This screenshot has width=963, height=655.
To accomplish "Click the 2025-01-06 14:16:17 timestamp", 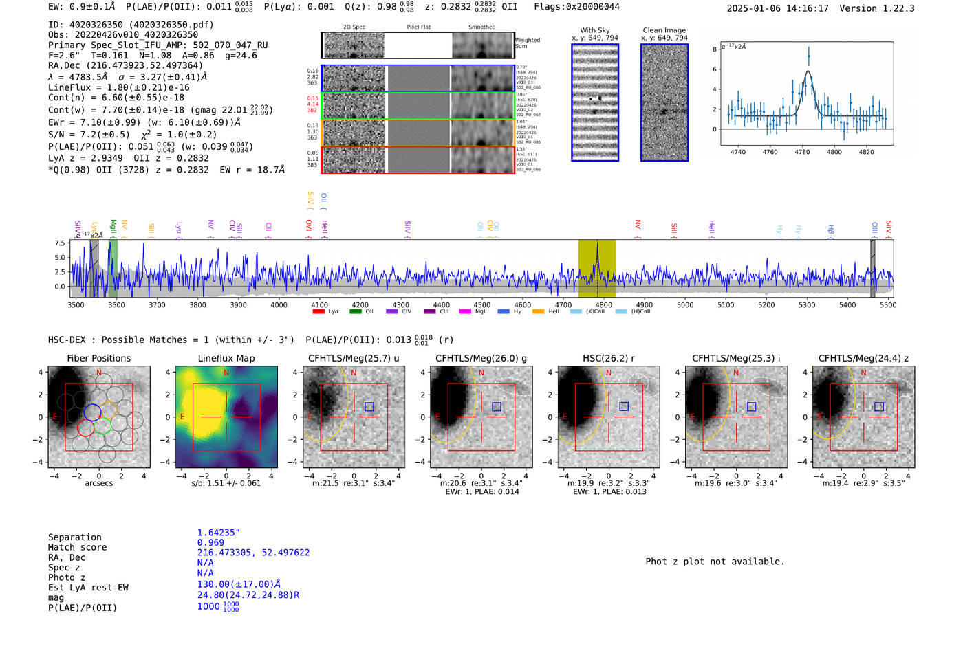I will click(x=778, y=8).
